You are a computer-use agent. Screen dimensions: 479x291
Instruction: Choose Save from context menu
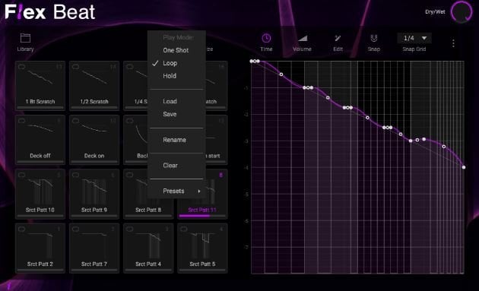[170, 114]
